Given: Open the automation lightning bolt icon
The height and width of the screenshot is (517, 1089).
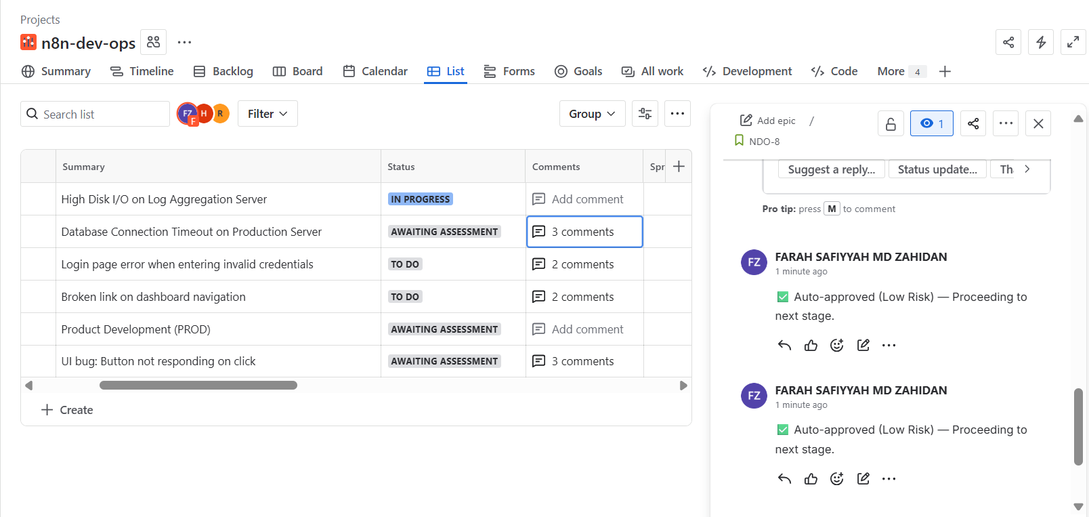Looking at the screenshot, I should pyautogui.click(x=1041, y=42).
